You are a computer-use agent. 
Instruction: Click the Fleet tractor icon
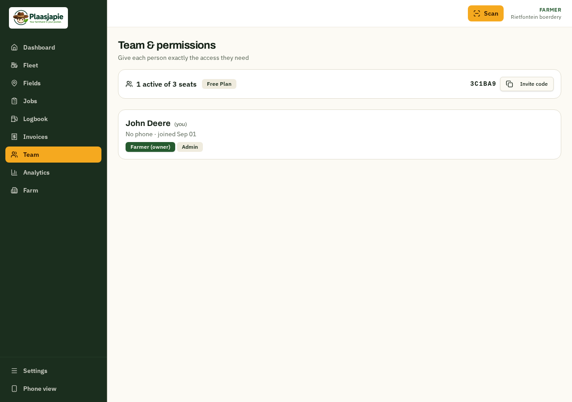(14, 65)
